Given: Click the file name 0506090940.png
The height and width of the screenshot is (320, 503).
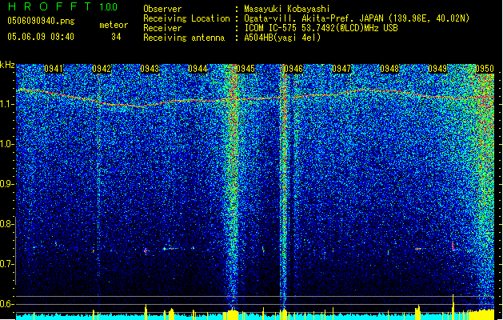Looking at the screenshot, I should (41, 22).
